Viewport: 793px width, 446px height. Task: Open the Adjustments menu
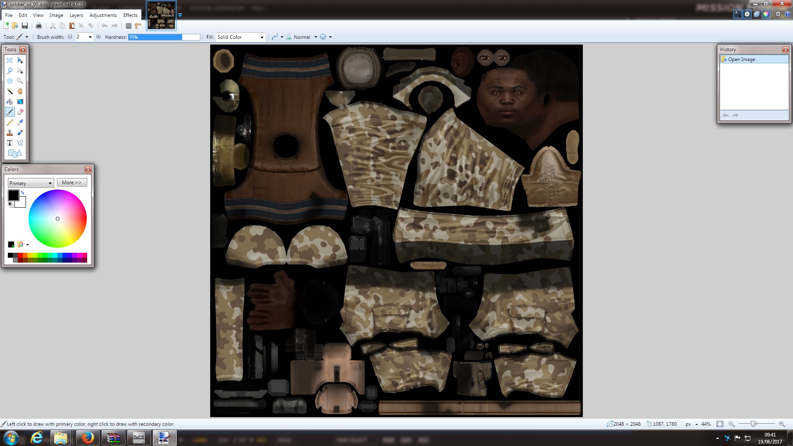coord(103,15)
